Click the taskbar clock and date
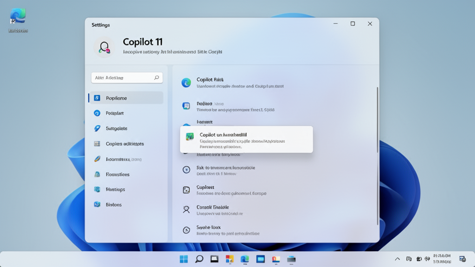475x267 pixels. [x=442, y=259]
